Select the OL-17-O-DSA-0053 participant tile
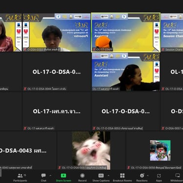Screen dimensions: 183x183 pyautogui.click(x=126, y=111)
